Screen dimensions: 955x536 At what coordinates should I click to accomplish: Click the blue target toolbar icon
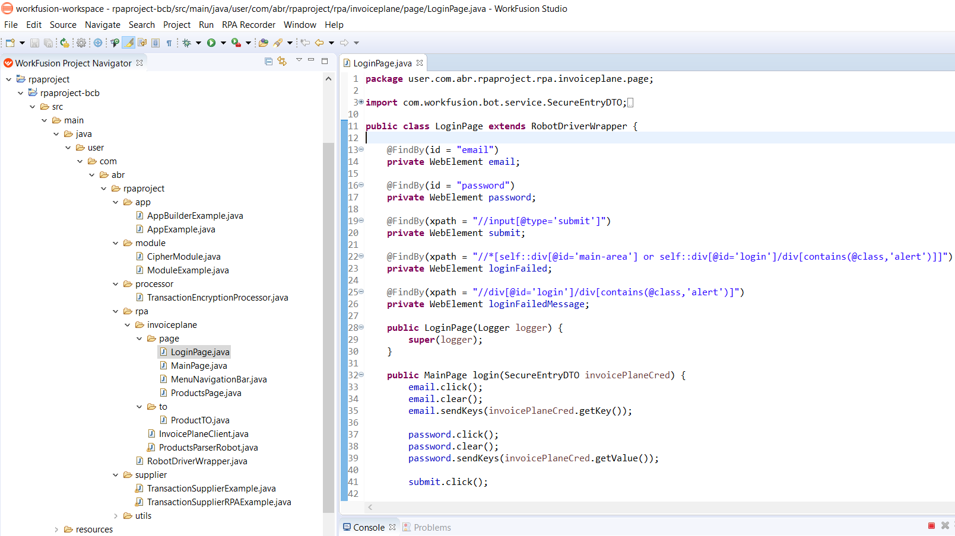click(x=98, y=43)
